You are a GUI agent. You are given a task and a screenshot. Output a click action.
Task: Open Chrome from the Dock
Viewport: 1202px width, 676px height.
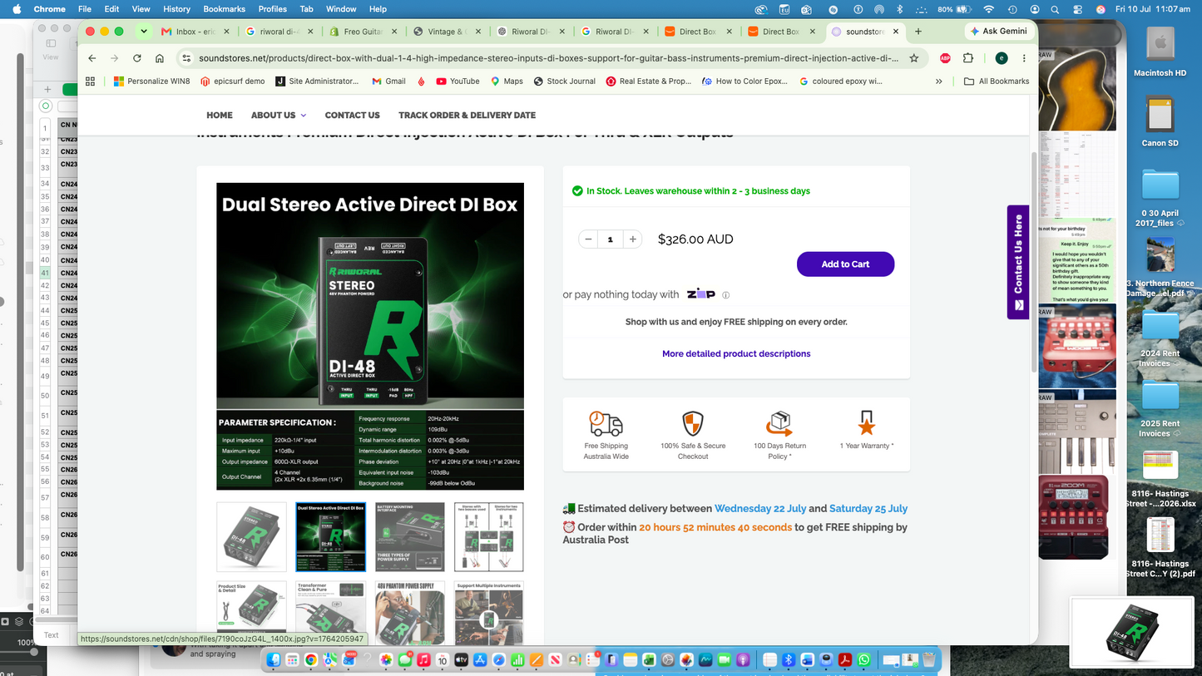(311, 659)
